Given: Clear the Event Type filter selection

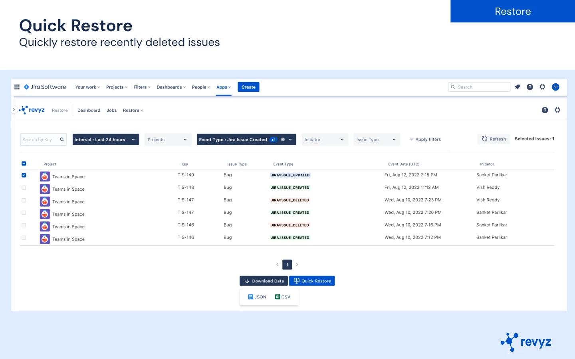Looking at the screenshot, I should [283, 140].
